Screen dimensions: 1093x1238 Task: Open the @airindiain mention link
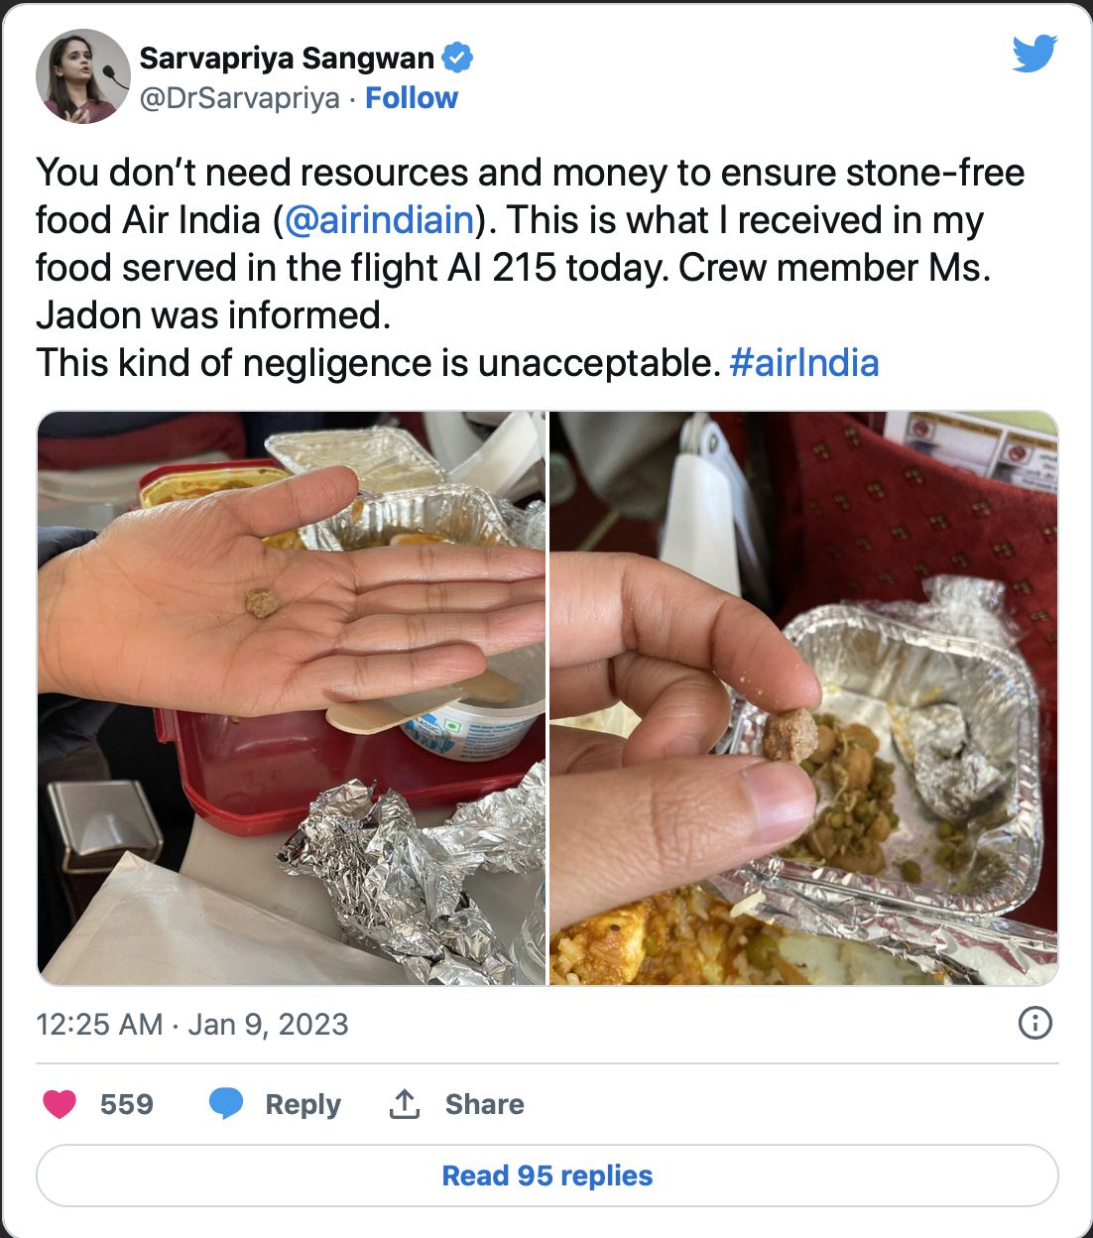(x=379, y=219)
